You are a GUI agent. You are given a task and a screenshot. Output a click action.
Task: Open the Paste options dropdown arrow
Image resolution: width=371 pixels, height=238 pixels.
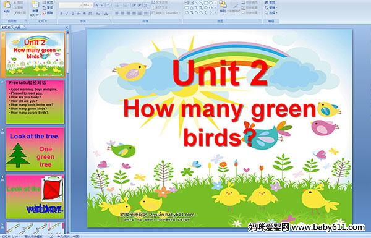(7, 15)
